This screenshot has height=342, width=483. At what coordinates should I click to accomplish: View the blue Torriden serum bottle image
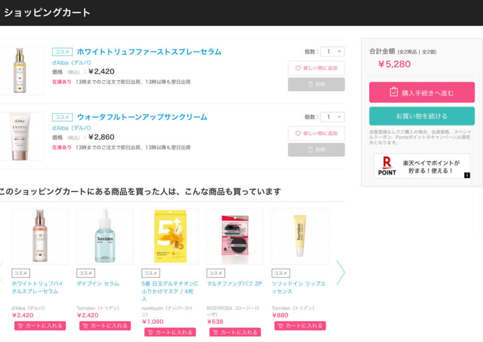(105, 236)
